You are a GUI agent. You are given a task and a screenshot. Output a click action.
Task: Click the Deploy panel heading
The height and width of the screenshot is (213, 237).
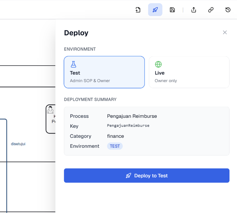point(76,33)
